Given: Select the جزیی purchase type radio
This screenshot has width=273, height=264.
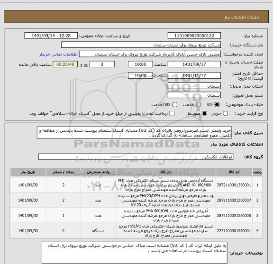Looking at the screenshot, I should pos(225,114).
